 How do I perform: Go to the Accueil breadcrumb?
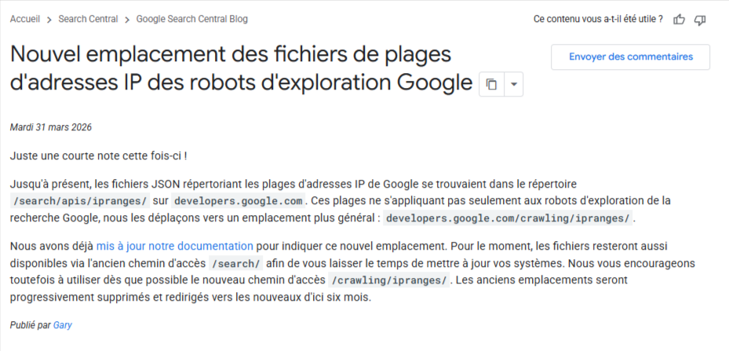coord(25,19)
